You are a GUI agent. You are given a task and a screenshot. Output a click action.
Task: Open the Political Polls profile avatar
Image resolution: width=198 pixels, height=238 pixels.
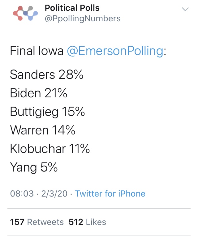coord(25,13)
